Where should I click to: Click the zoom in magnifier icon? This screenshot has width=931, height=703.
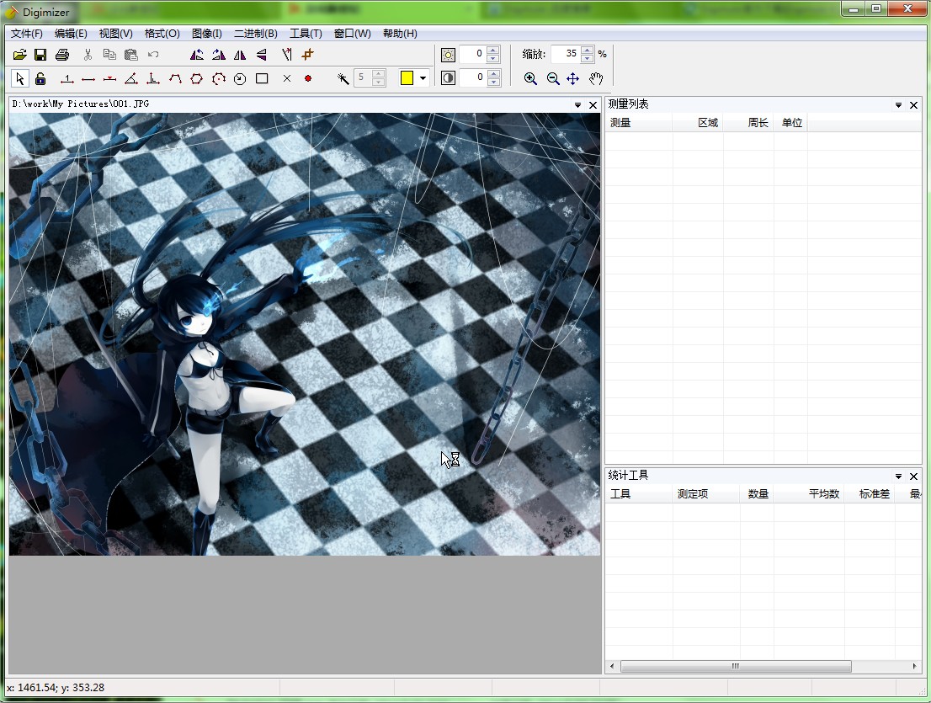pyautogui.click(x=530, y=78)
